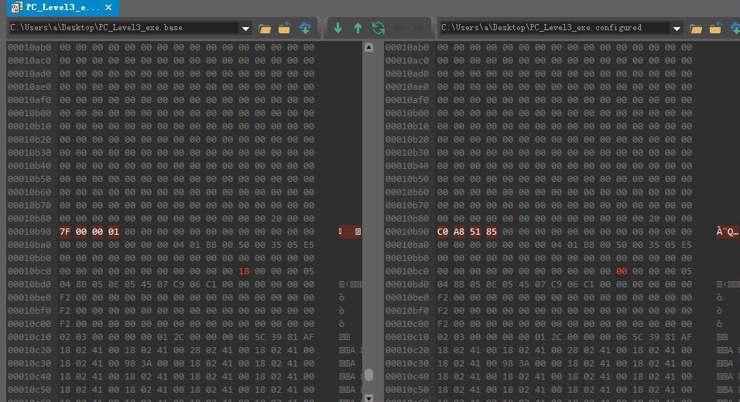Screen dimensions: 740x402
Task: Click the center vertical scrollbar thumb
Action: (368, 375)
